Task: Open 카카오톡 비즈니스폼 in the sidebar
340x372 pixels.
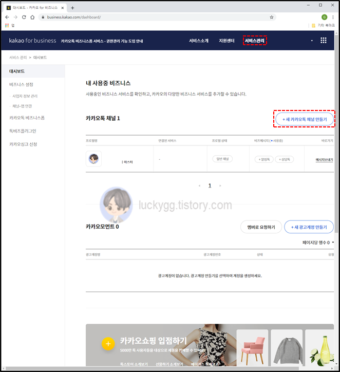Action: 27,118
